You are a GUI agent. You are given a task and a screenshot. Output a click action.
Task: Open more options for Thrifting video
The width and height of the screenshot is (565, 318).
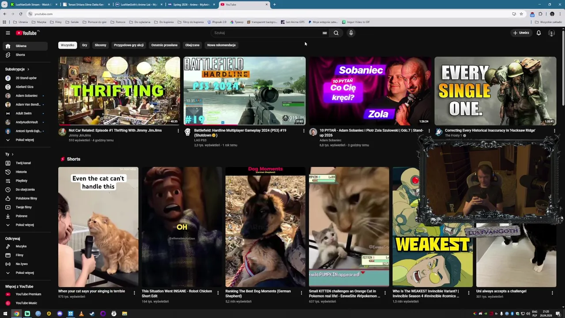click(x=178, y=131)
